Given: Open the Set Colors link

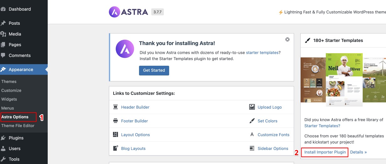Looking at the screenshot, I should tap(268, 121).
